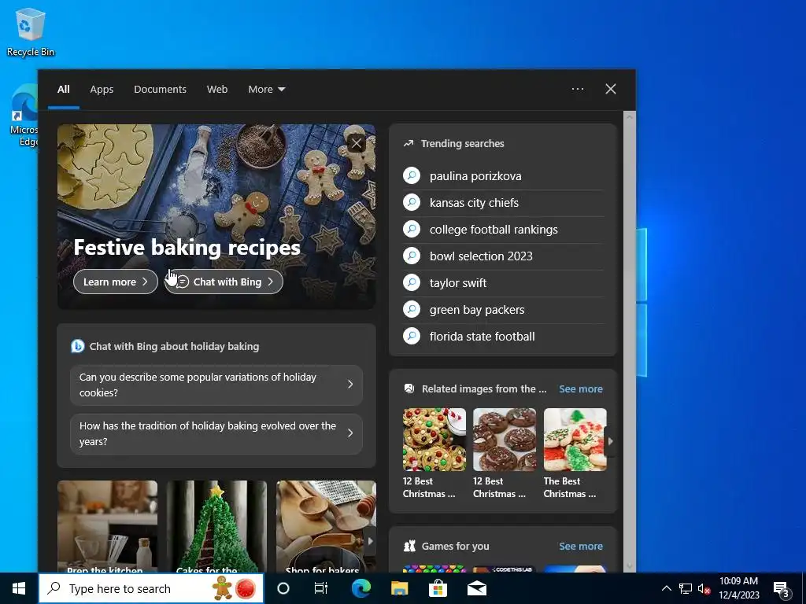The height and width of the screenshot is (604, 806).
Task: Click the network status tray icon
Action: coord(686,588)
